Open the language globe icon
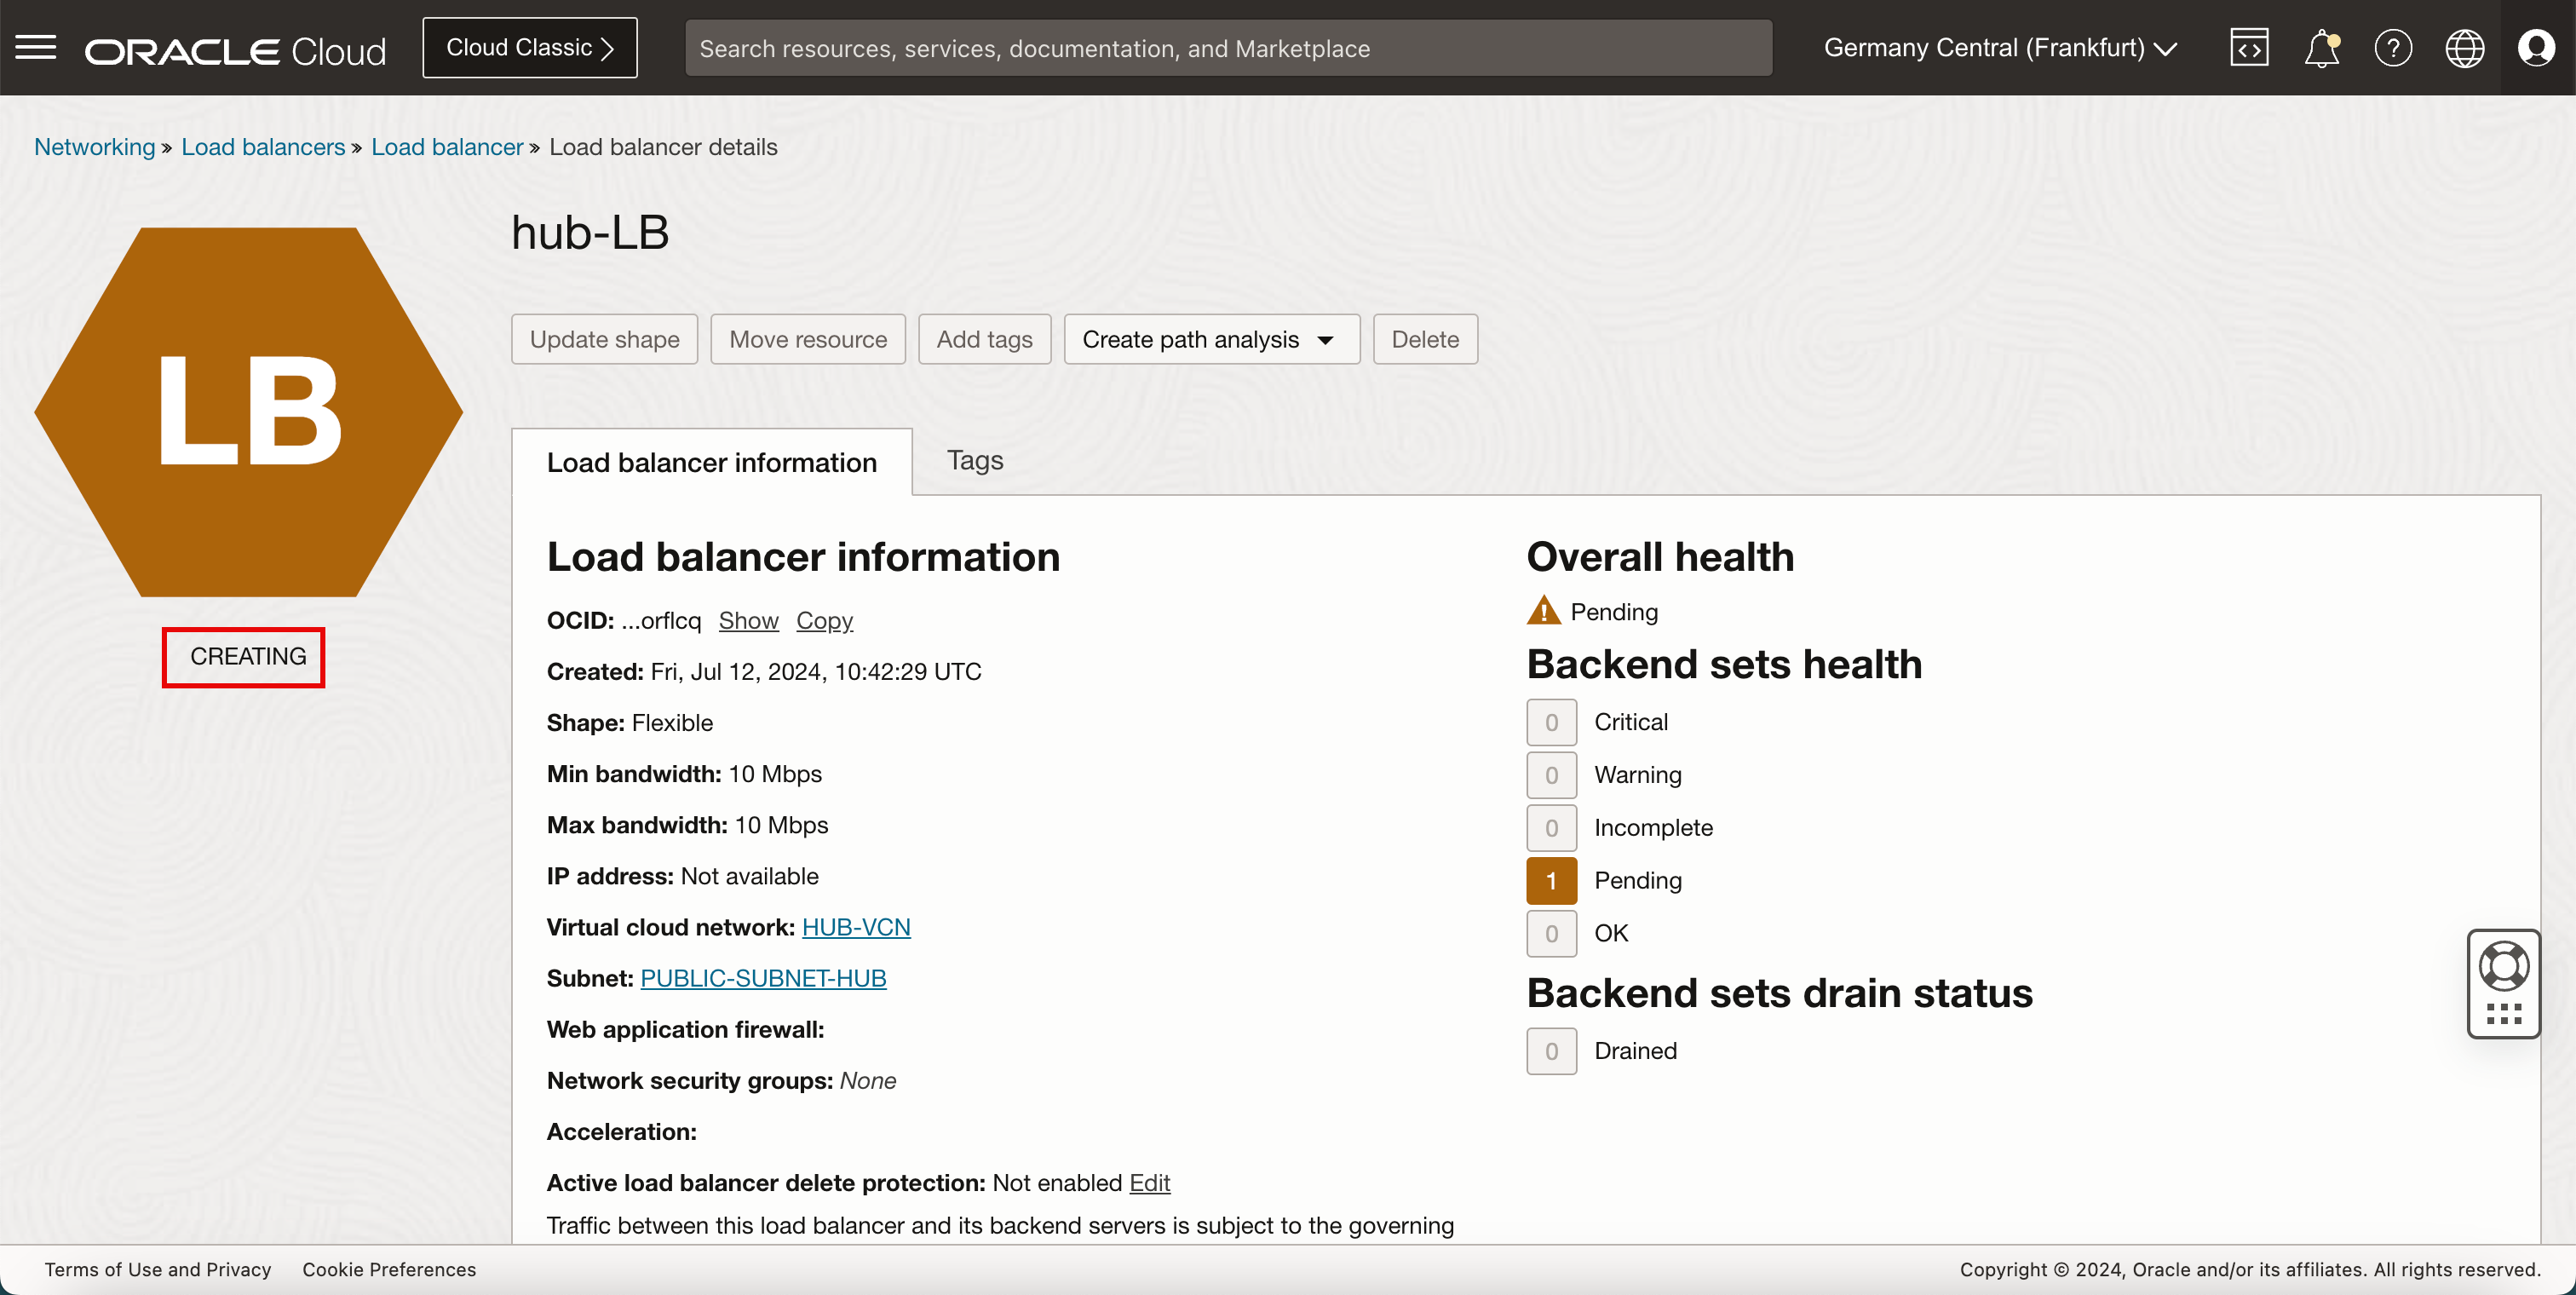 coord(2464,48)
